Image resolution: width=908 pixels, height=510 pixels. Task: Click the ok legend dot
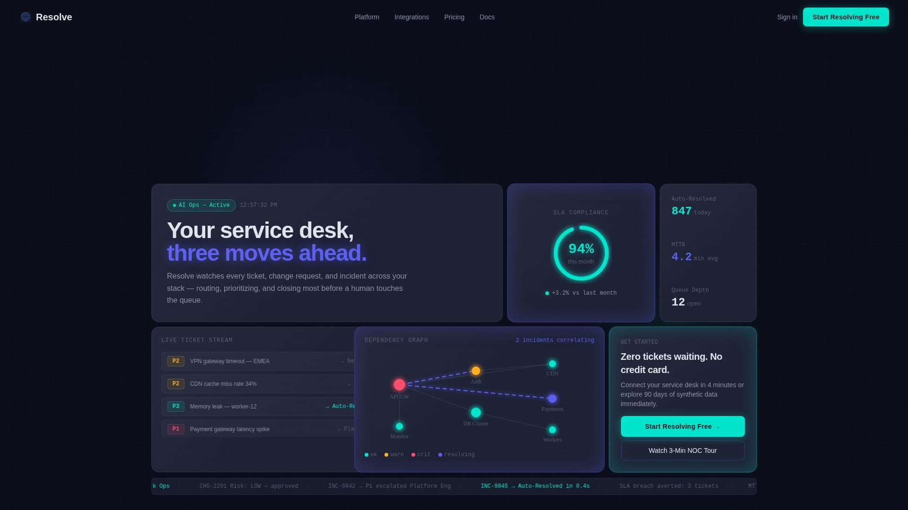367,455
